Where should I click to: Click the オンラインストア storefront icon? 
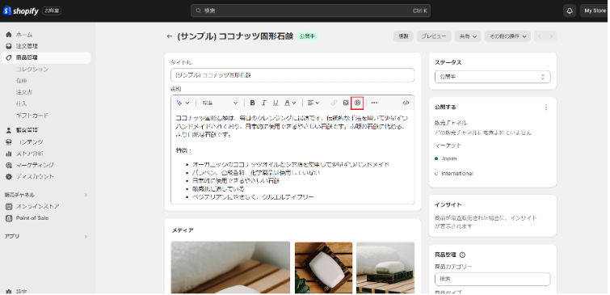9,206
